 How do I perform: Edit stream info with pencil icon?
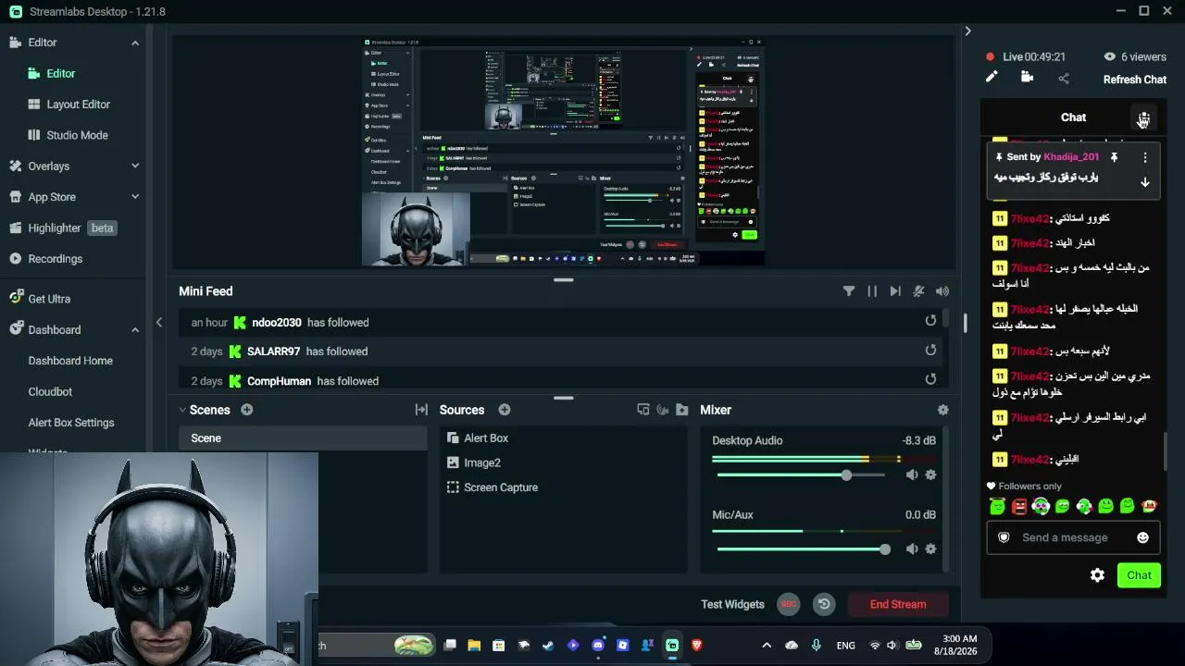point(992,78)
